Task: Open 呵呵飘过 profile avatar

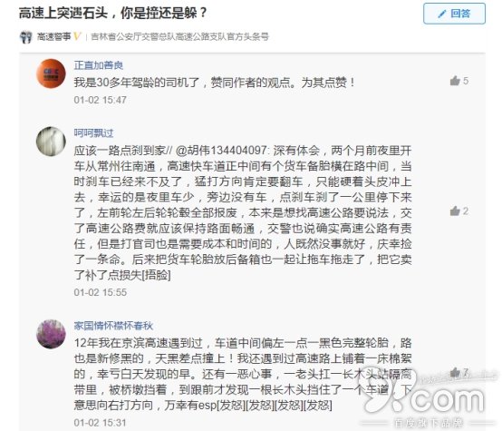Action: [51, 142]
